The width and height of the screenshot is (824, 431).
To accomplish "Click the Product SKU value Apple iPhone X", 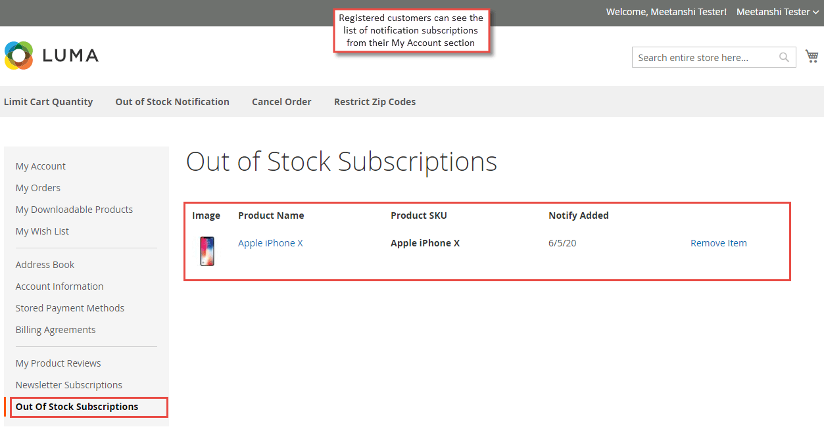I will point(425,243).
